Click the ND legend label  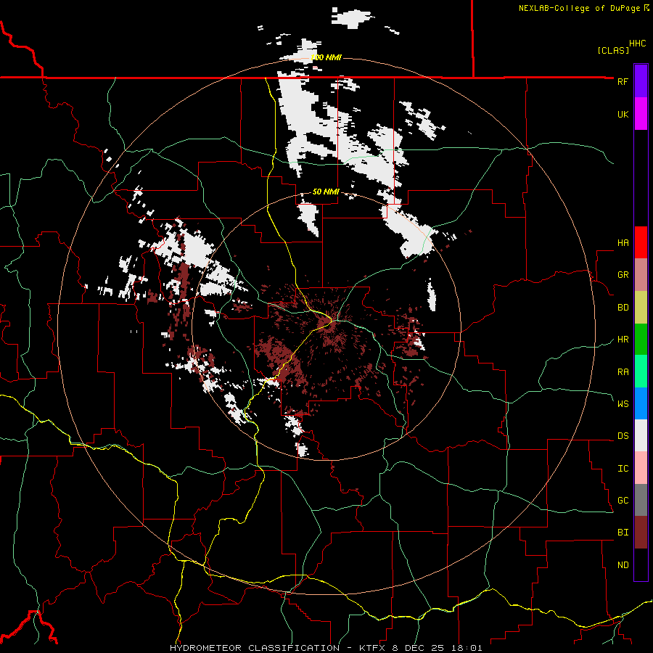(623, 565)
